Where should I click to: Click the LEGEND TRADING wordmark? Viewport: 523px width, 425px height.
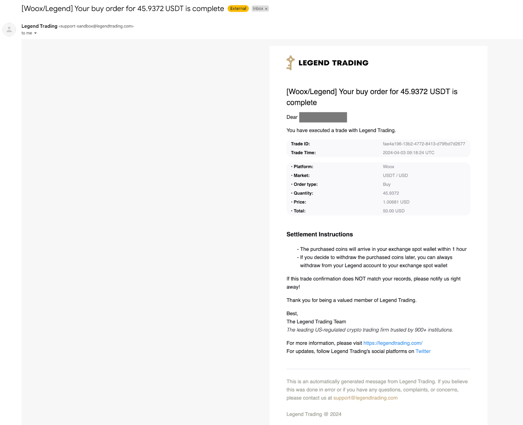[x=333, y=63]
